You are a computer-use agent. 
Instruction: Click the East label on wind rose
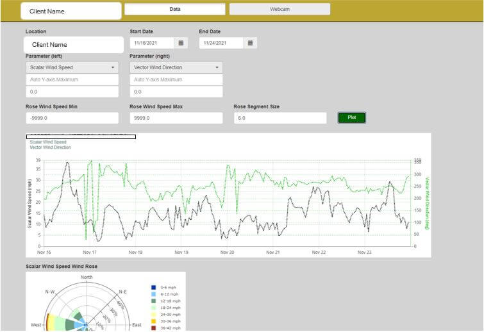(137, 324)
